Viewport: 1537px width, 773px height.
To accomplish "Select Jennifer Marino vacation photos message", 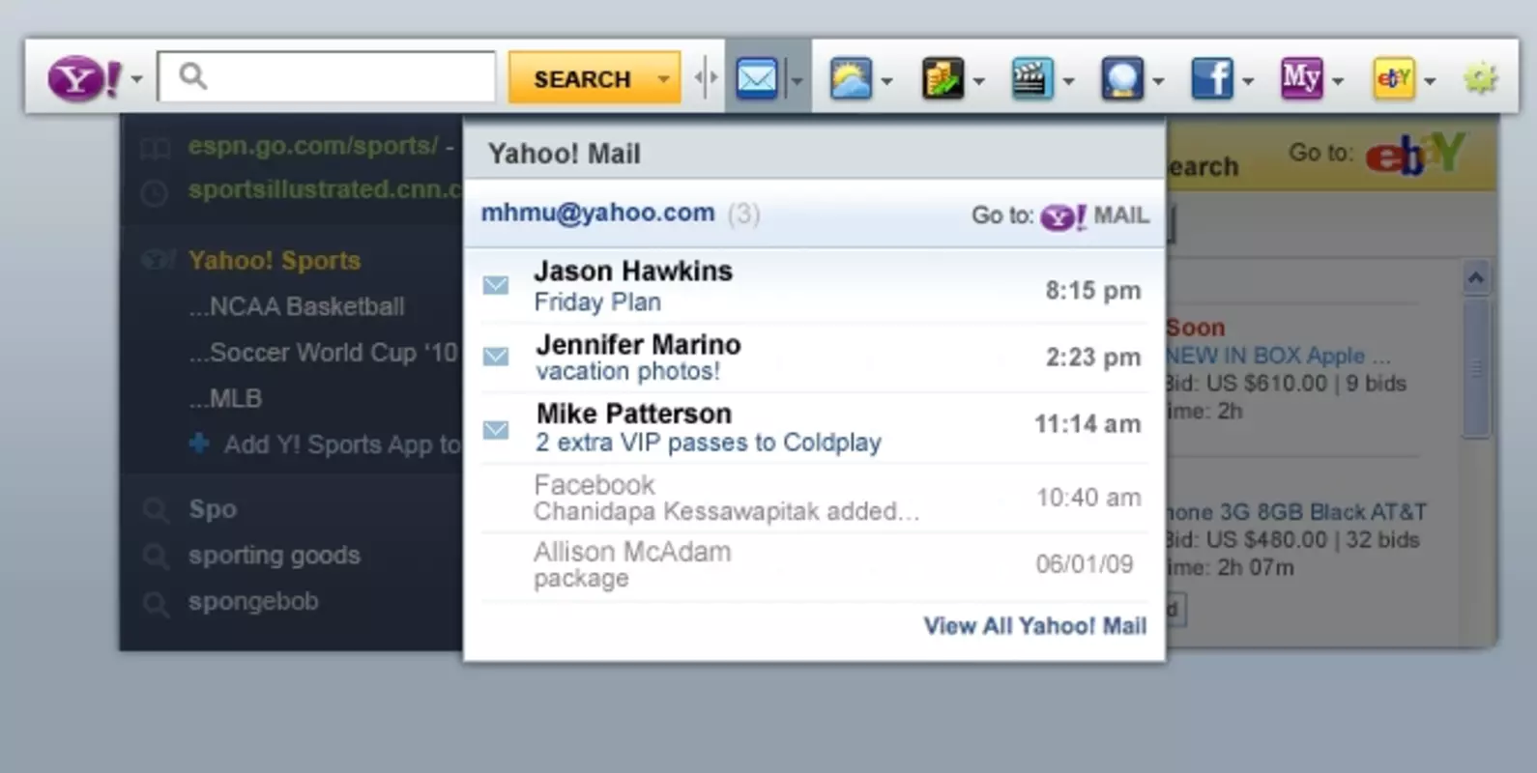I will point(813,358).
